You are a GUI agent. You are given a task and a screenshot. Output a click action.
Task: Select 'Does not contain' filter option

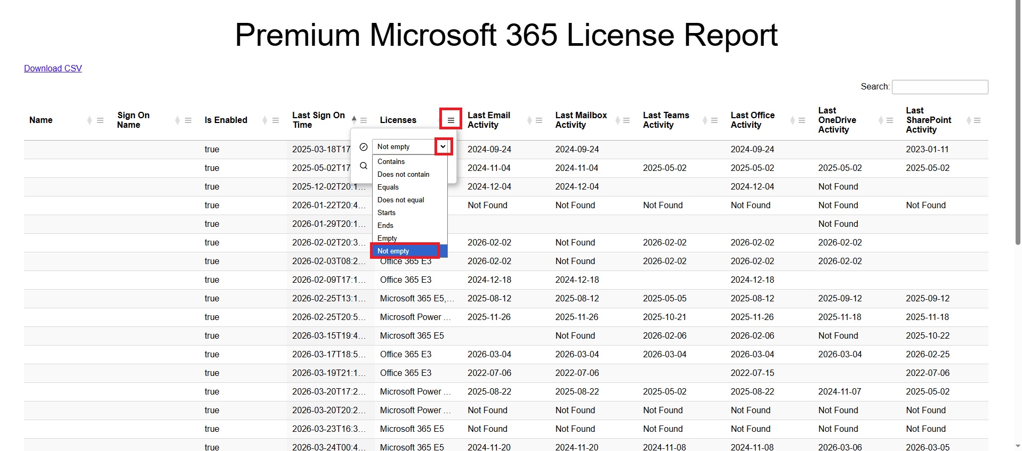[x=403, y=174]
